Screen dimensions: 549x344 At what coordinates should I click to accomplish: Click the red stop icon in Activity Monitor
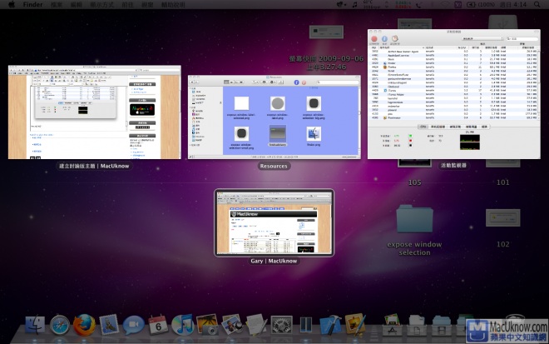[x=373, y=38]
